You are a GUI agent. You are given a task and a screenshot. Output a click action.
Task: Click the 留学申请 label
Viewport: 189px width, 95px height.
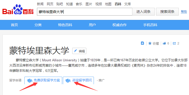click(15, 80)
